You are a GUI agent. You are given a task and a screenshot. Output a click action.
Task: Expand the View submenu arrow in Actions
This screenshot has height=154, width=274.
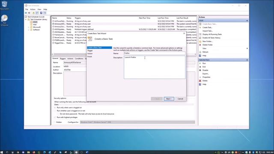click(247, 48)
